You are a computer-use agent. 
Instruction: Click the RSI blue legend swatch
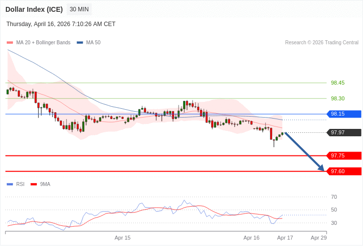pos(10,184)
